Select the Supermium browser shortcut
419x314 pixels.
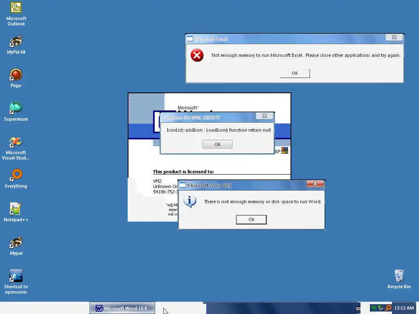(x=16, y=112)
